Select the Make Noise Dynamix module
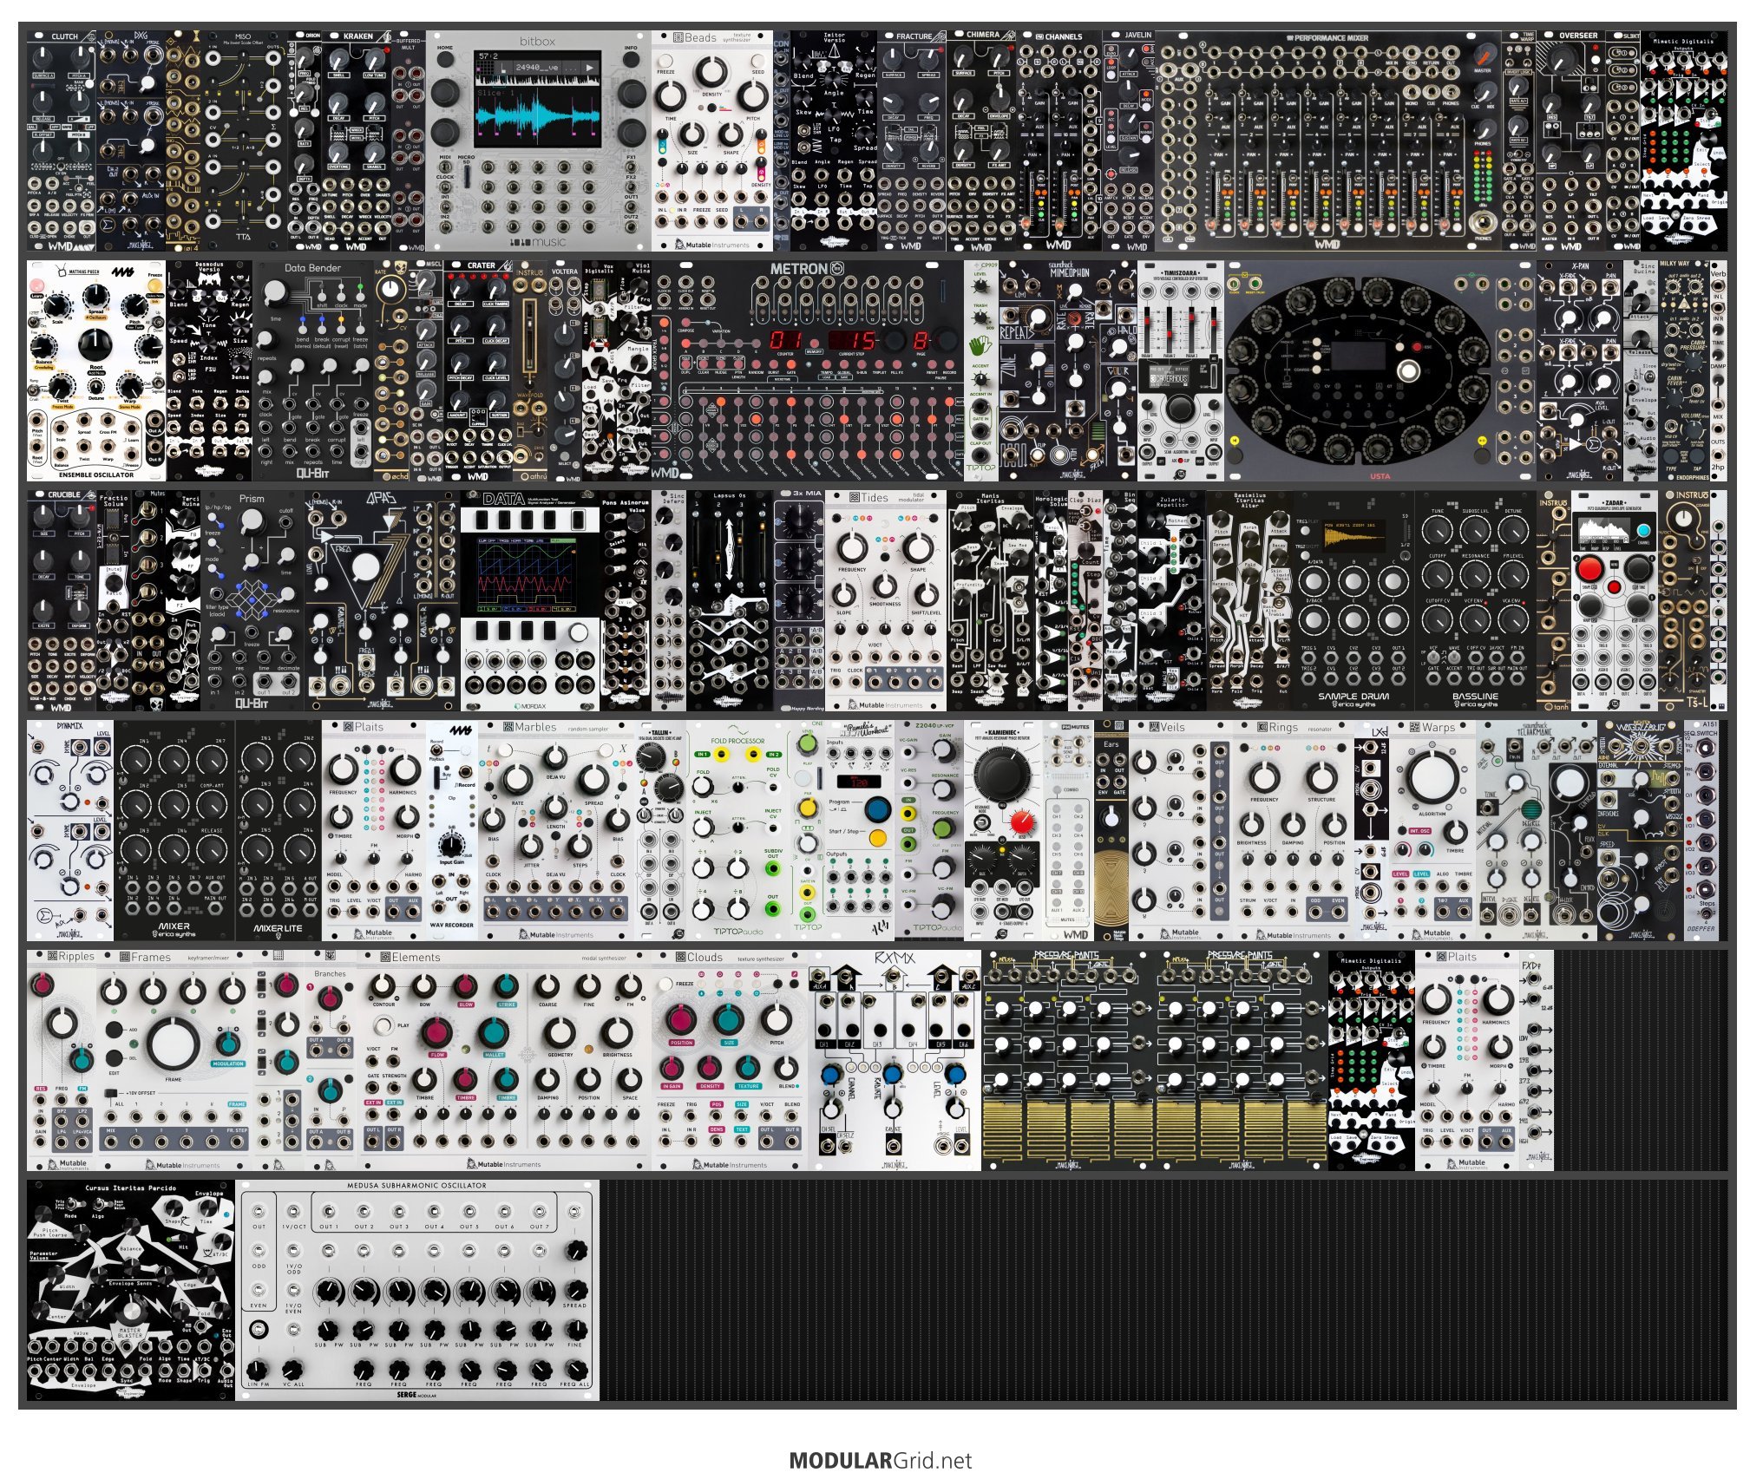Image resolution: width=1763 pixels, height=1479 pixels. (x=70, y=830)
